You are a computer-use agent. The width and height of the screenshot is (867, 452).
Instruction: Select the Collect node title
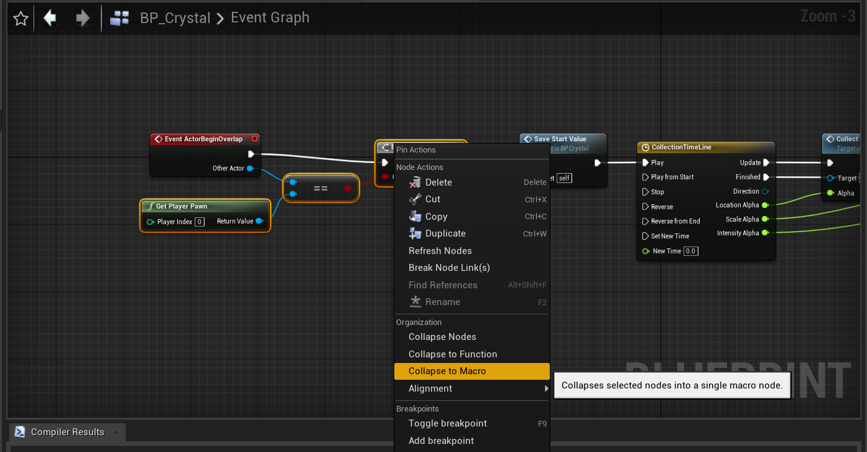[x=846, y=139]
